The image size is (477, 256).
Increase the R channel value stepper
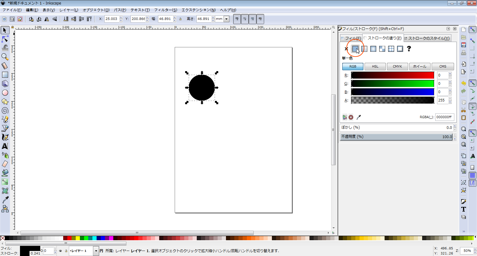pyautogui.click(x=450, y=74)
